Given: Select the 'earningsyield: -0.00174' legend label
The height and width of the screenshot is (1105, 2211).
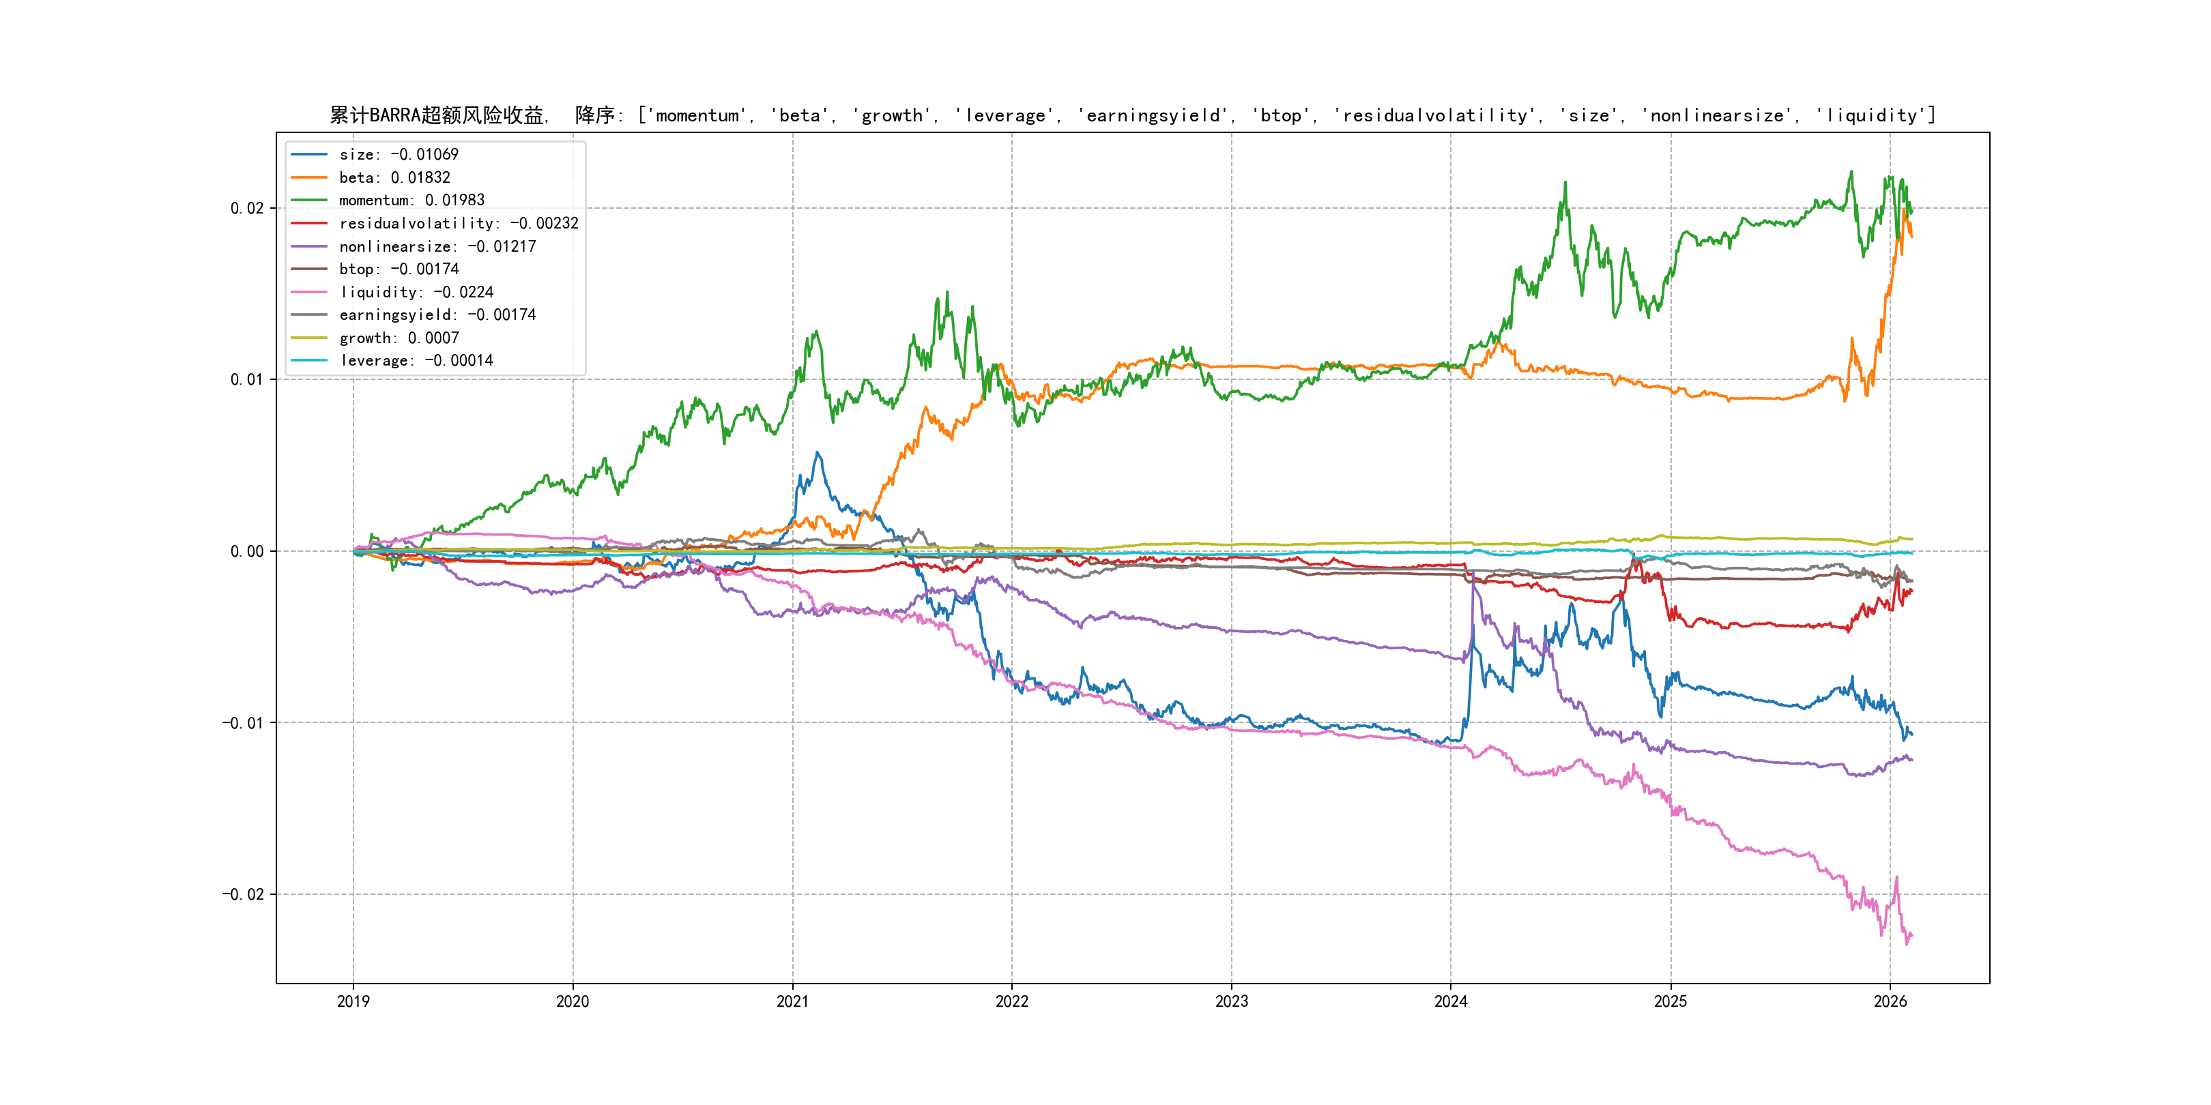Looking at the screenshot, I should pyautogui.click(x=437, y=315).
